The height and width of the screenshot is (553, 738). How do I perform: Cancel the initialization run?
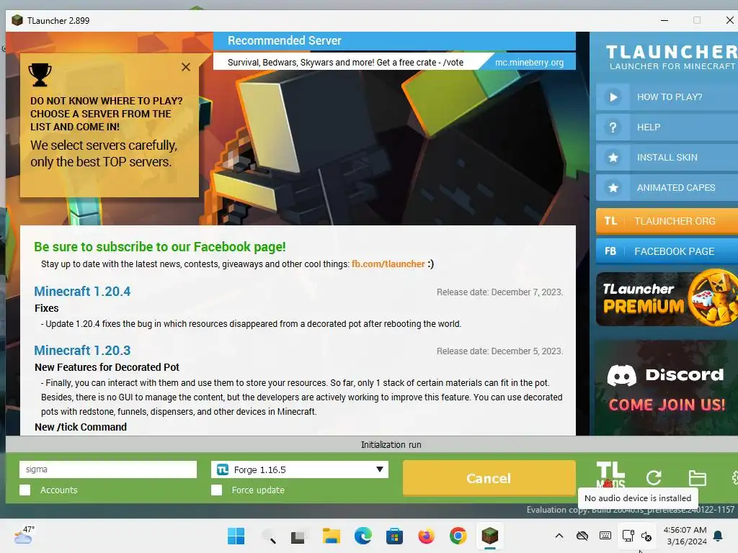(489, 478)
